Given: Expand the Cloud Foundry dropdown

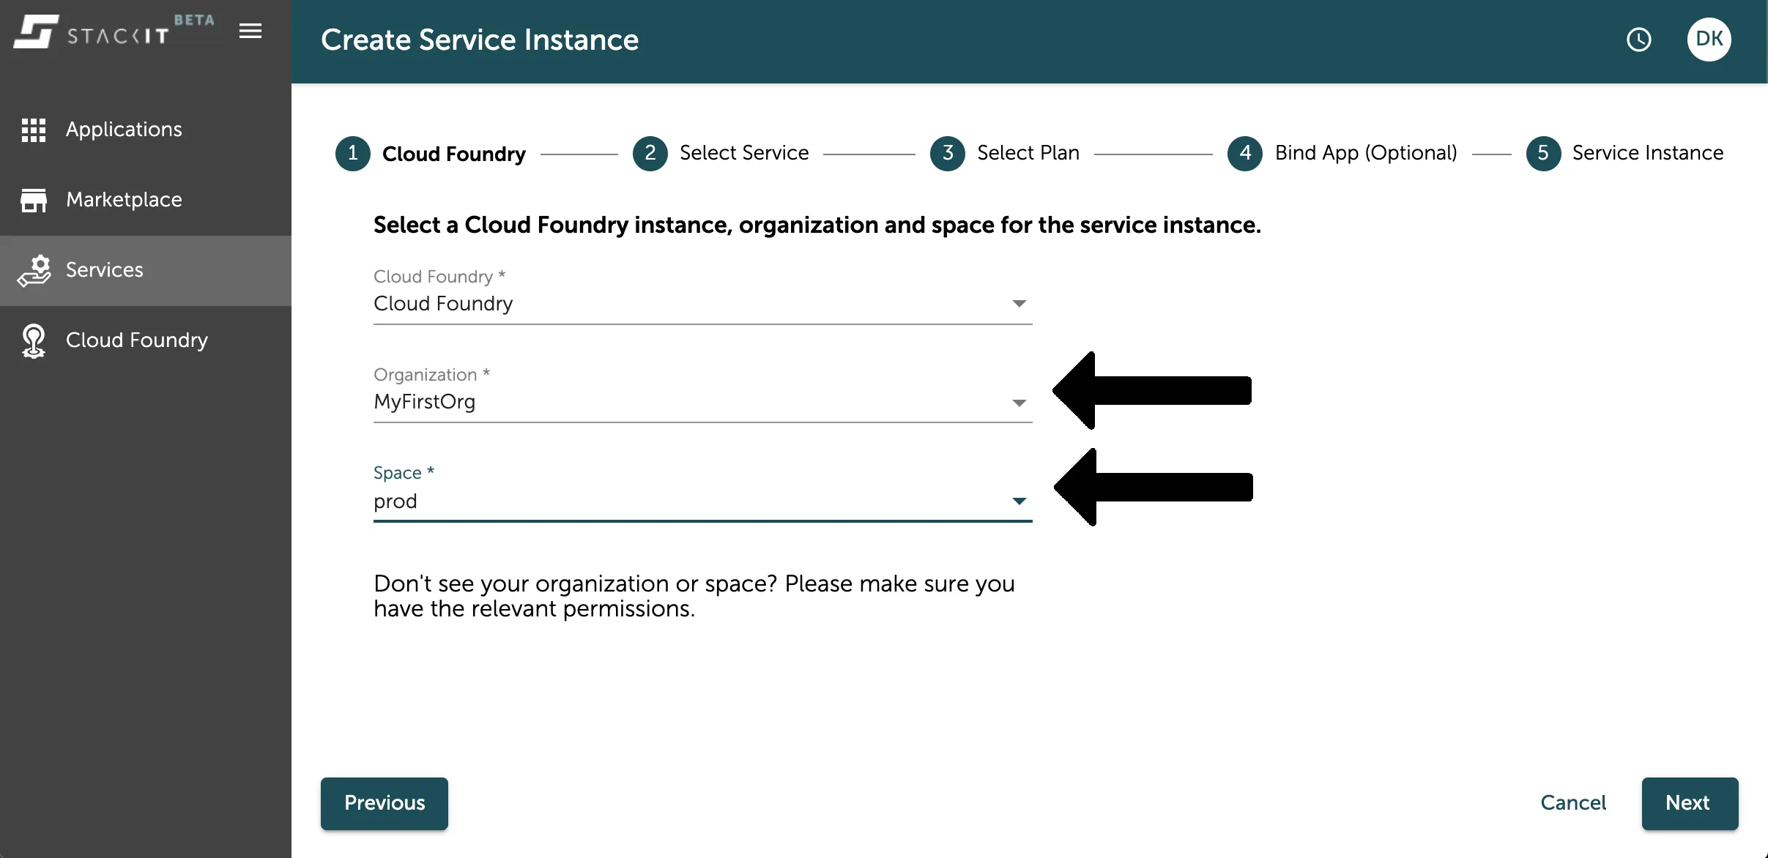Looking at the screenshot, I should coord(1019,303).
